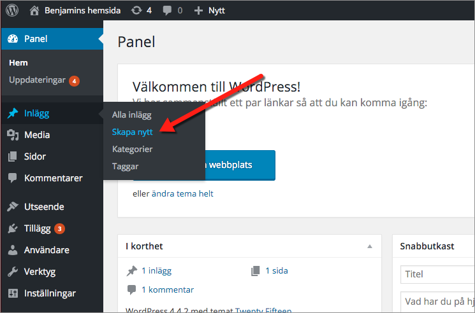Click the update count 4 in admin bar
Screen dimensions: 475x313
click(149, 11)
